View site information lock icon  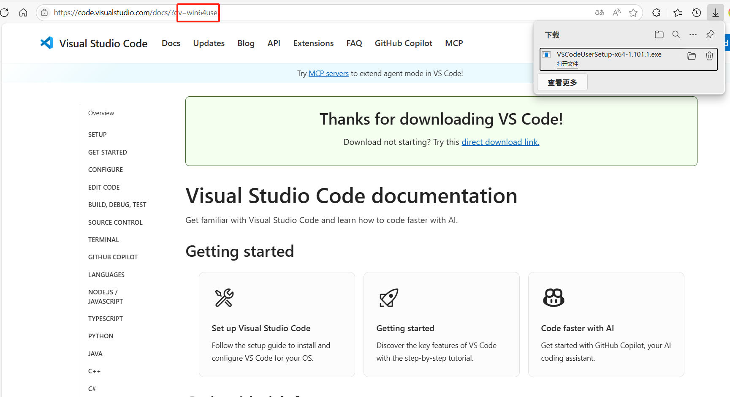44,13
